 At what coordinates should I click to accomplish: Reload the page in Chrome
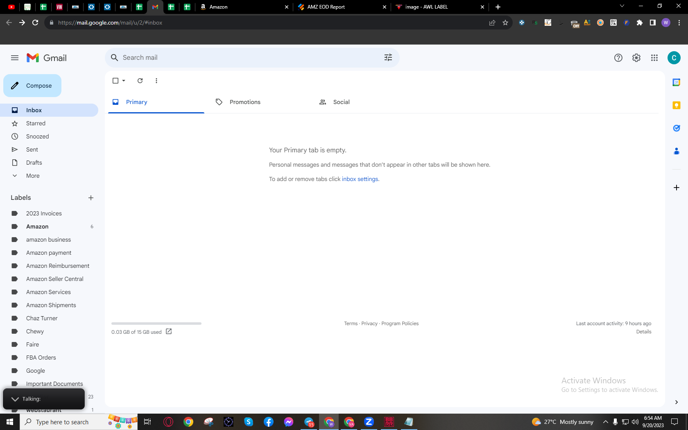(35, 23)
